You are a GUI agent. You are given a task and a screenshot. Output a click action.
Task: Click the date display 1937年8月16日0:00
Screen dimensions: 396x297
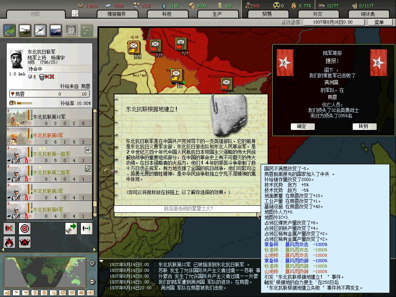[x=334, y=22]
